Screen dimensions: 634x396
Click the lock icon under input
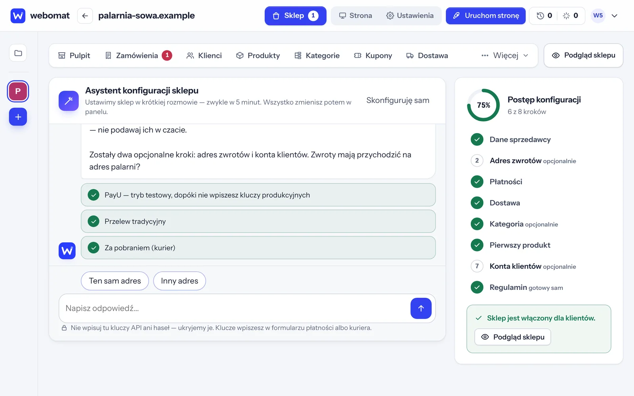64,328
